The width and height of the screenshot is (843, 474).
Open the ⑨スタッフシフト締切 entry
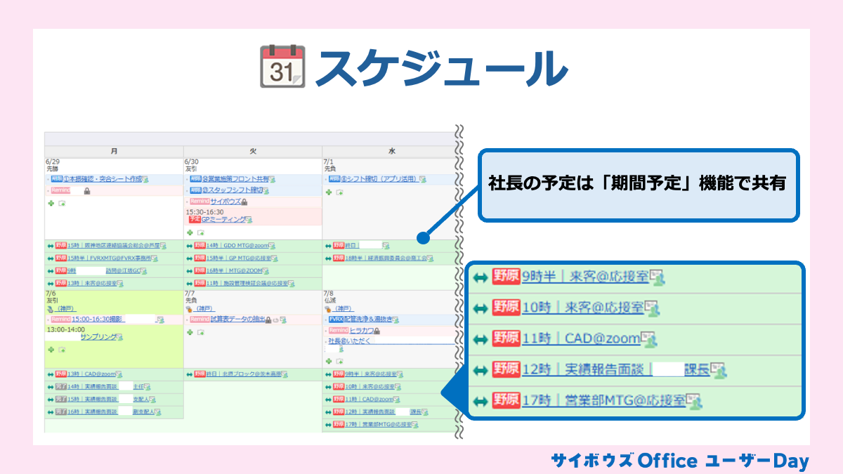coord(233,190)
